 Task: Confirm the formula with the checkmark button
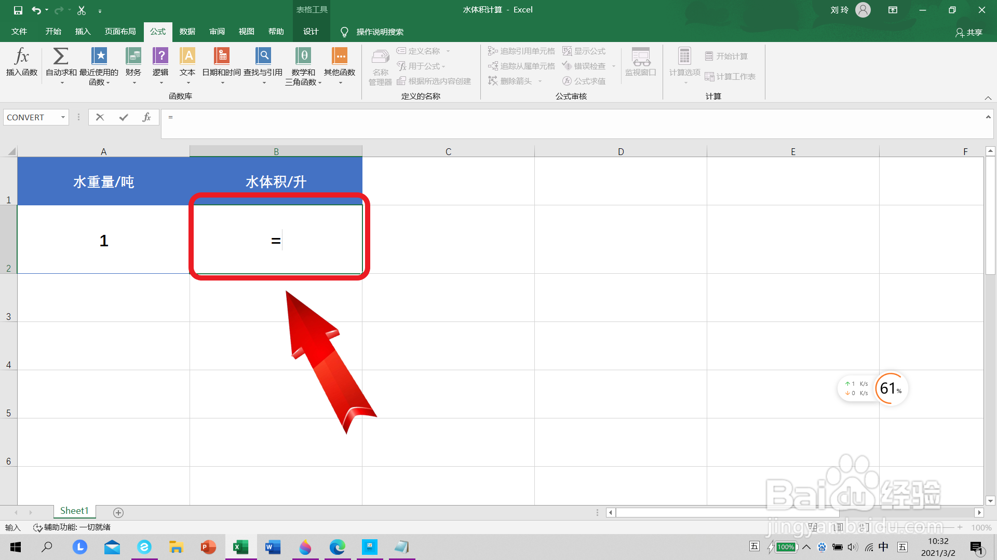(124, 117)
